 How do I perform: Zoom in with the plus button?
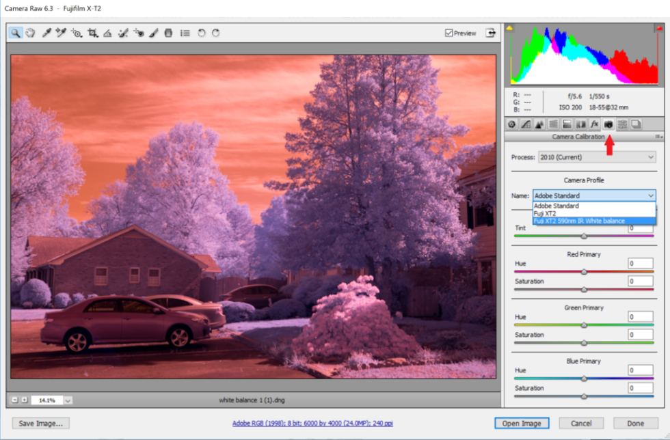[x=25, y=400]
